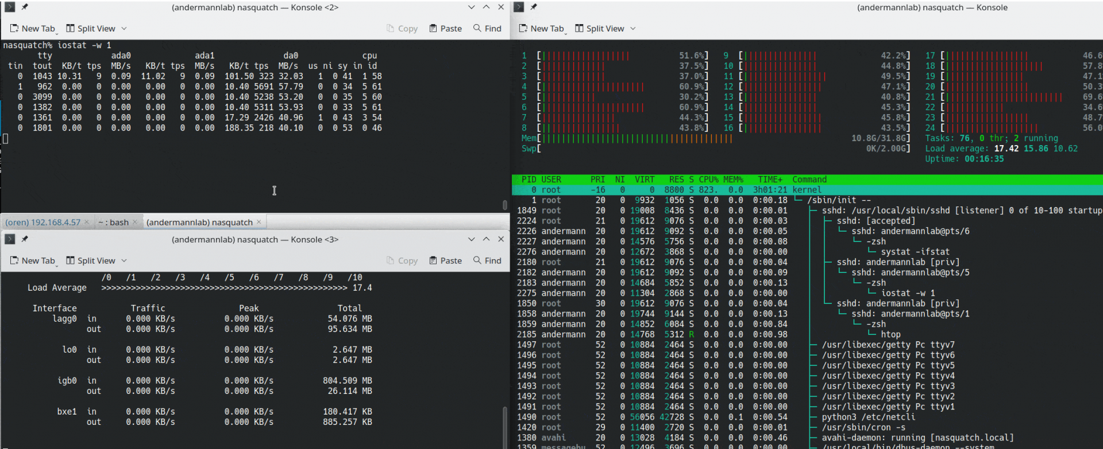Sort htop by the CPU% column header
The width and height of the screenshot is (1103, 449).
point(708,179)
